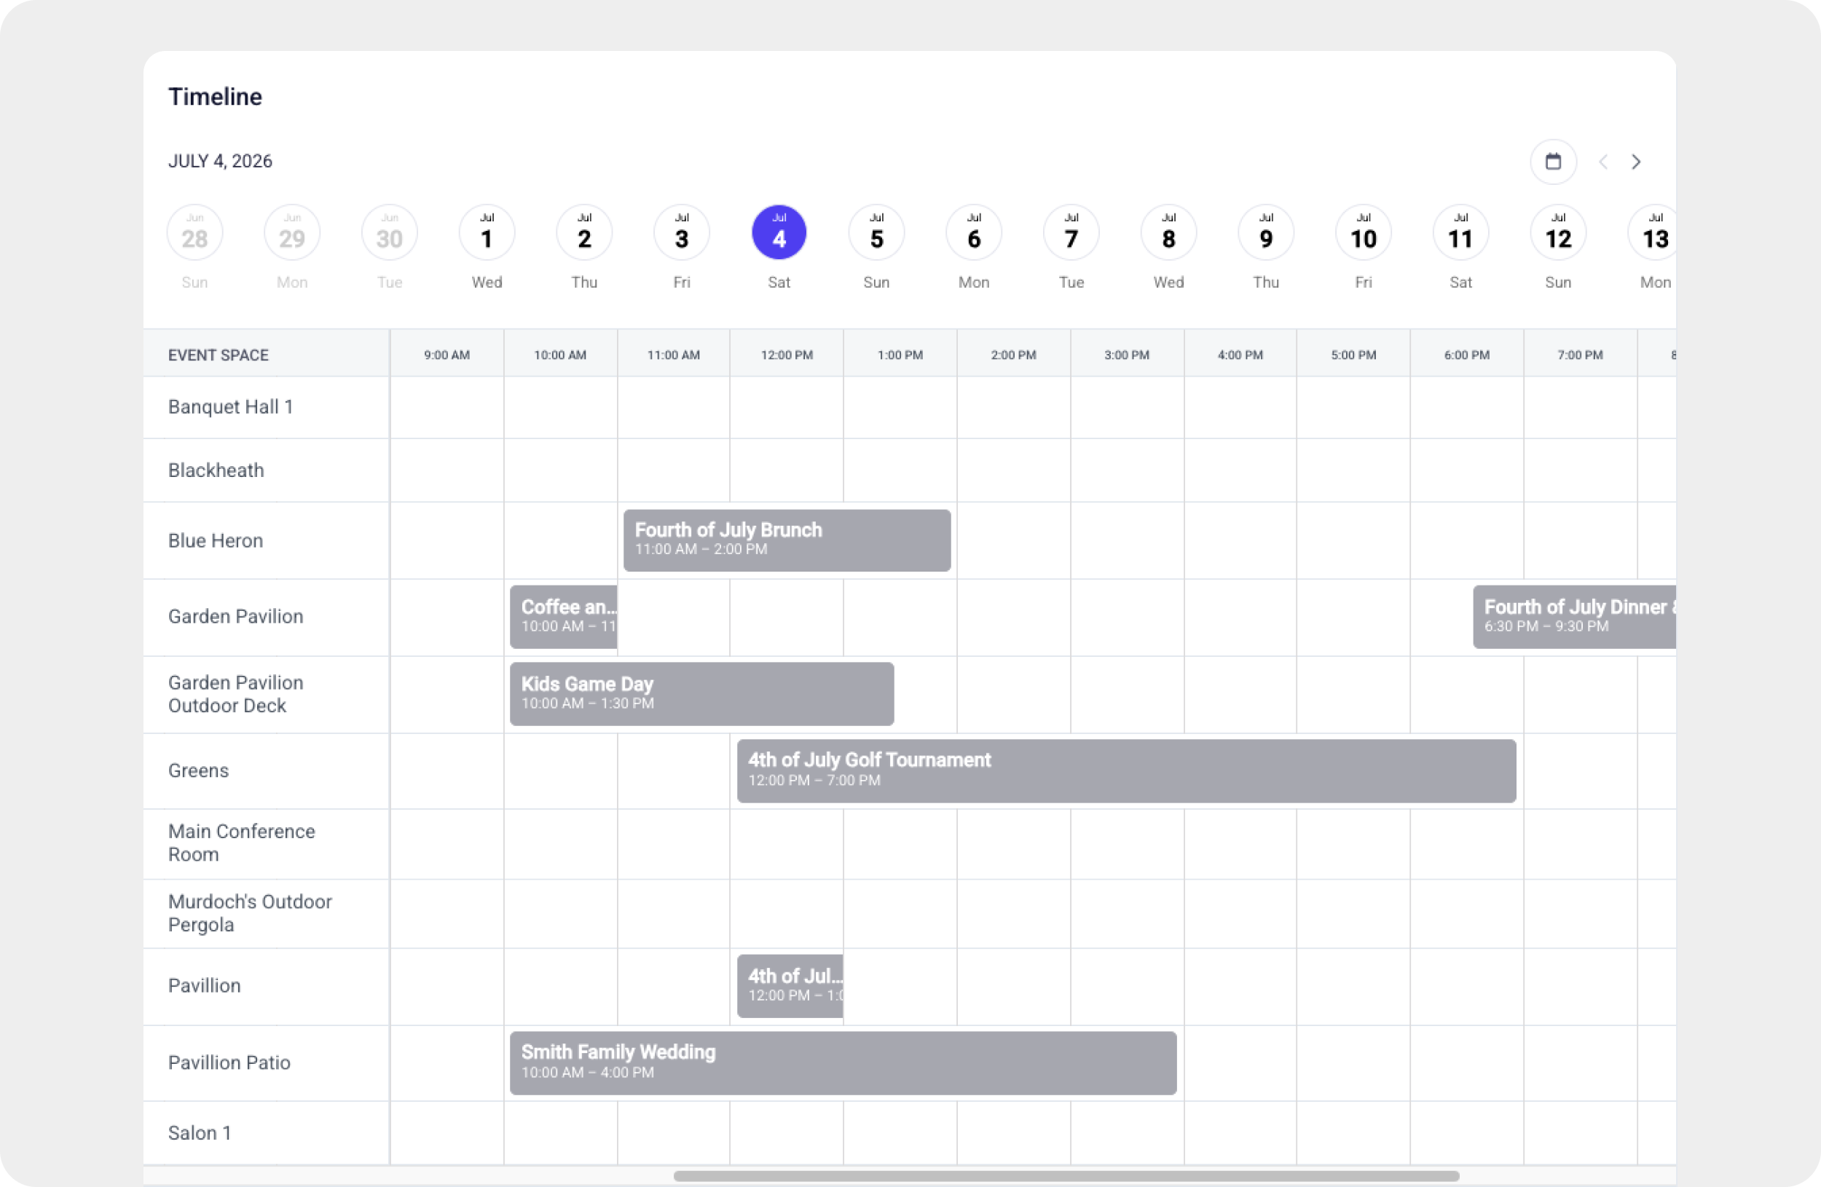1821x1187 pixels.
Task: Open the 4th of July Golf Tournament
Action: click(1126, 770)
